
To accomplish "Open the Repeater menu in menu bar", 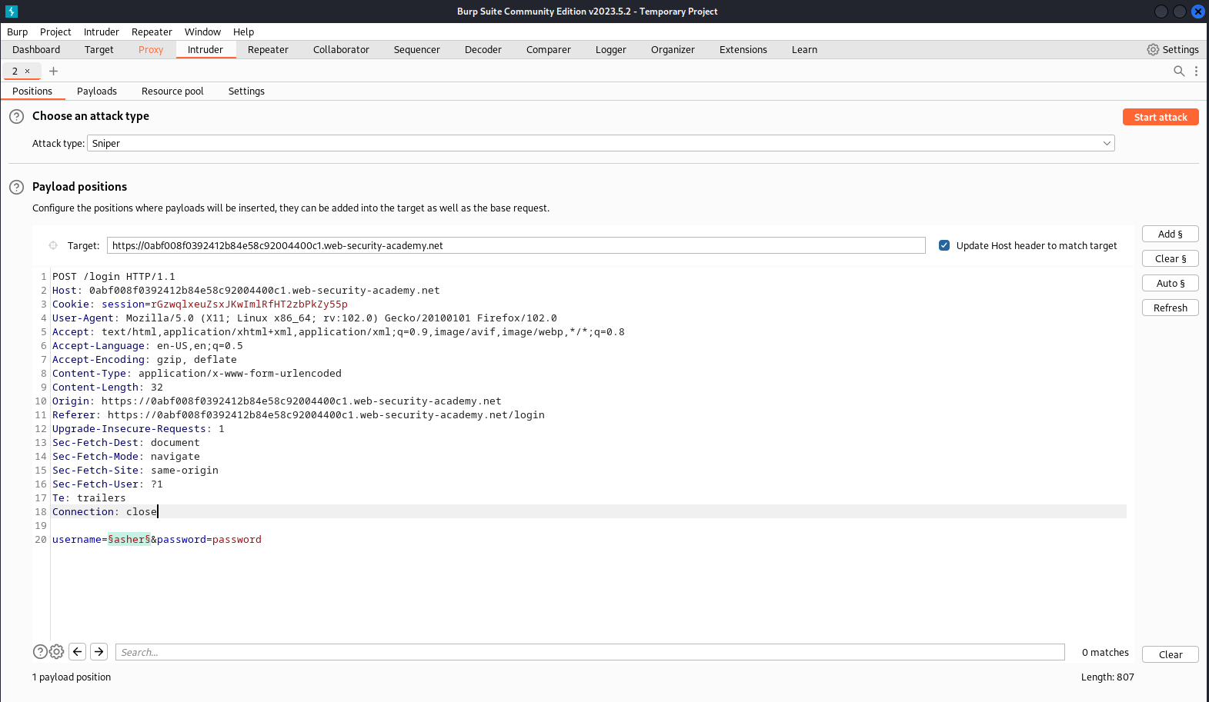I will (x=152, y=32).
